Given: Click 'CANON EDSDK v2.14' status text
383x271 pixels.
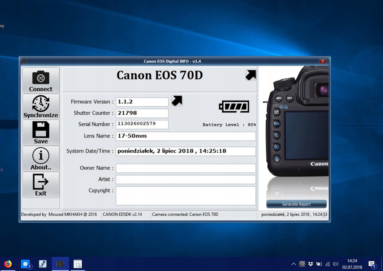Looking at the screenshot, I should click(122, 214).
